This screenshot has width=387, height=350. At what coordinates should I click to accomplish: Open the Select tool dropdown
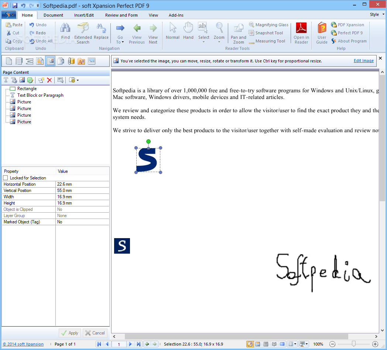pyautogui.click(x=203, y=42)
